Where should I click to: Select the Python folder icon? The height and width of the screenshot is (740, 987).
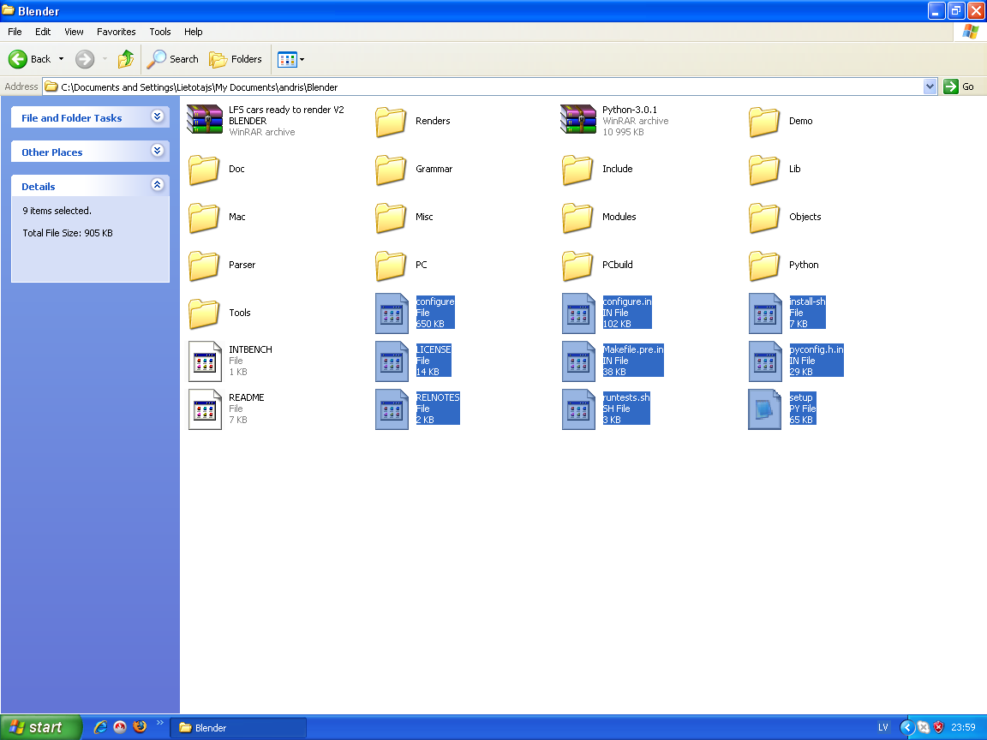pos(764,265)
